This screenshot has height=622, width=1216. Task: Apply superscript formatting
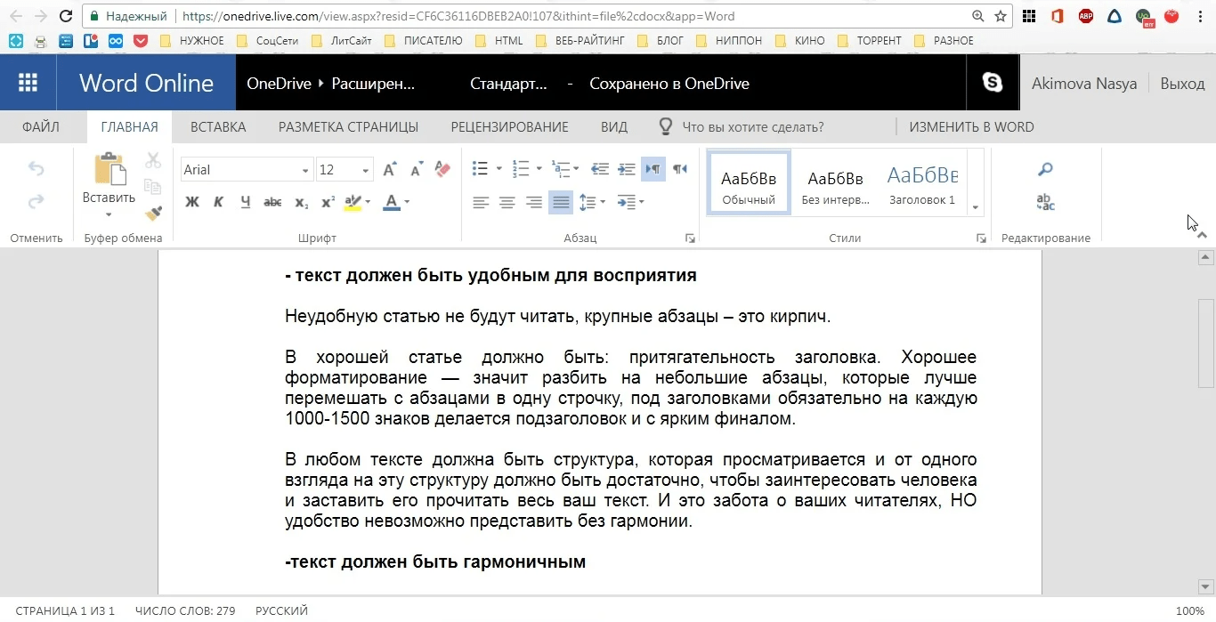[x=328, y=202]
